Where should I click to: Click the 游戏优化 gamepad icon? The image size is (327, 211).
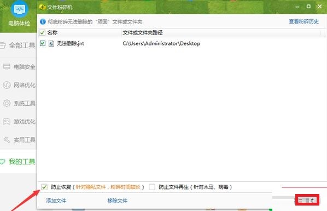[7, 122]
